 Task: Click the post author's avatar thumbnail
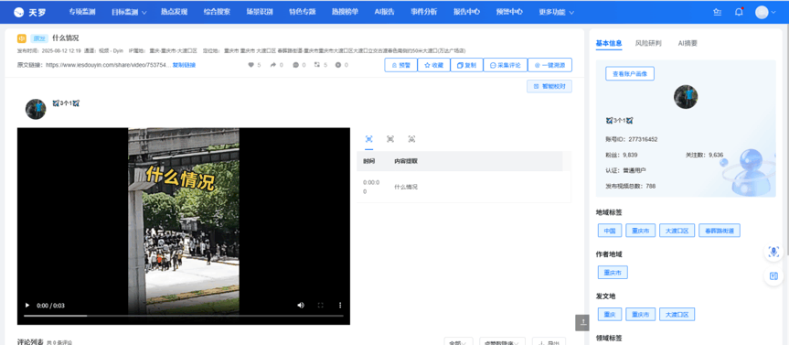pyautogui.click(x=36, y=109)
